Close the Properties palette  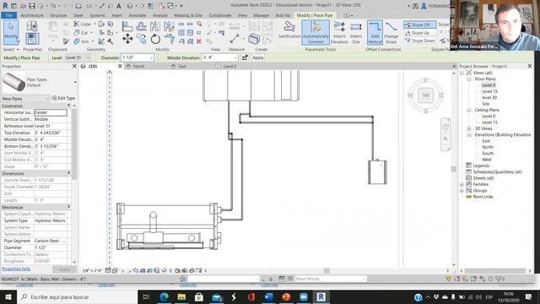[74, 66]
